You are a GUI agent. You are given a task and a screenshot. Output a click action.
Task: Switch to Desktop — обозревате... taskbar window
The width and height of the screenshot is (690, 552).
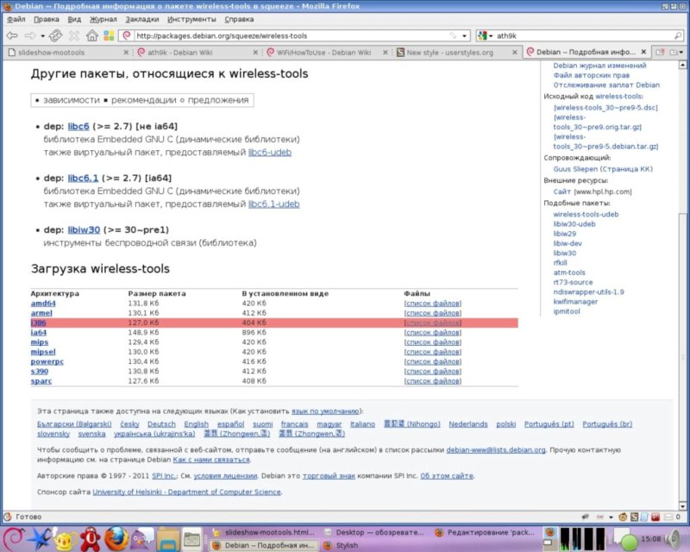pyautogui.click(x=374, y=532)
